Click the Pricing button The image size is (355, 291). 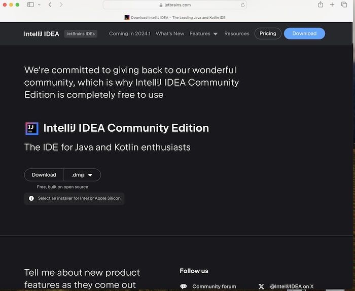coord(268,33)
